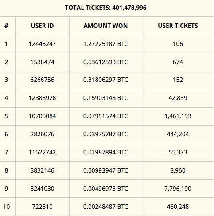The width and height of the screenshot is (214, 216).
Task: Select the 0.00248487 BTC amount
Action: (x=105, y=207)
